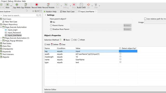The width and height of the screenshot is (166, 93).
Task: Click the search magnifier icon in Tests Explorer
Action: [x=37, y=16]
